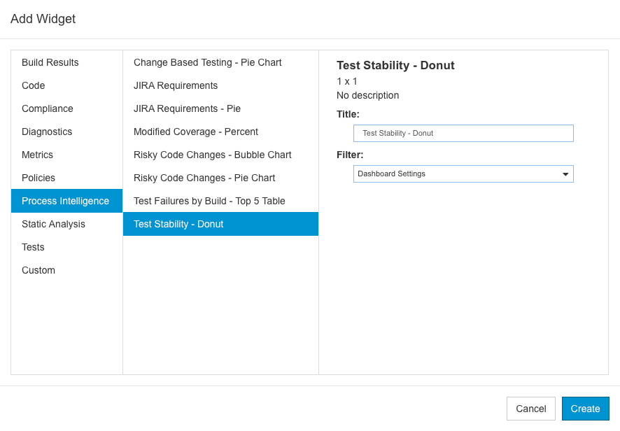
Task: Select the Metrics category
Action: click(66, 155)
